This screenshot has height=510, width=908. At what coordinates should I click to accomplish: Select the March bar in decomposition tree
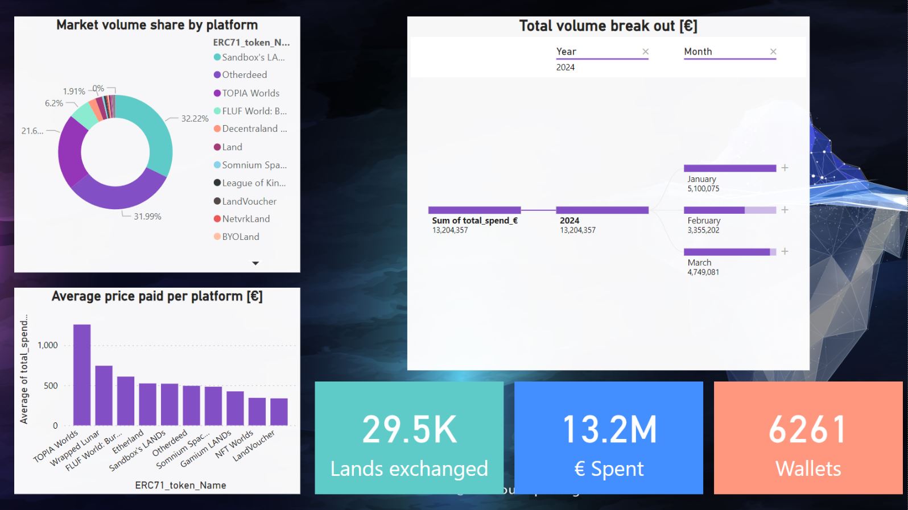[x=730, y=251]
